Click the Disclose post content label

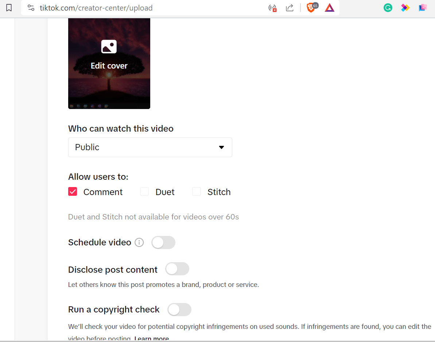[x=113, y=269]
